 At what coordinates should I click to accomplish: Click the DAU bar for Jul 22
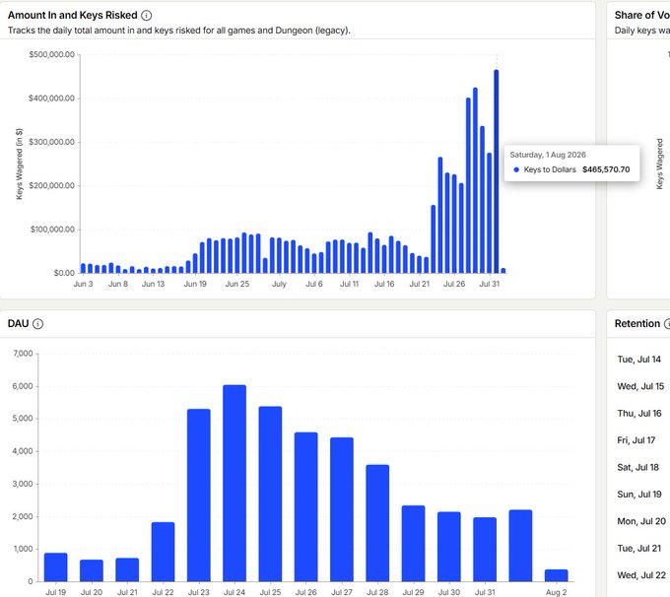point(163,552)
